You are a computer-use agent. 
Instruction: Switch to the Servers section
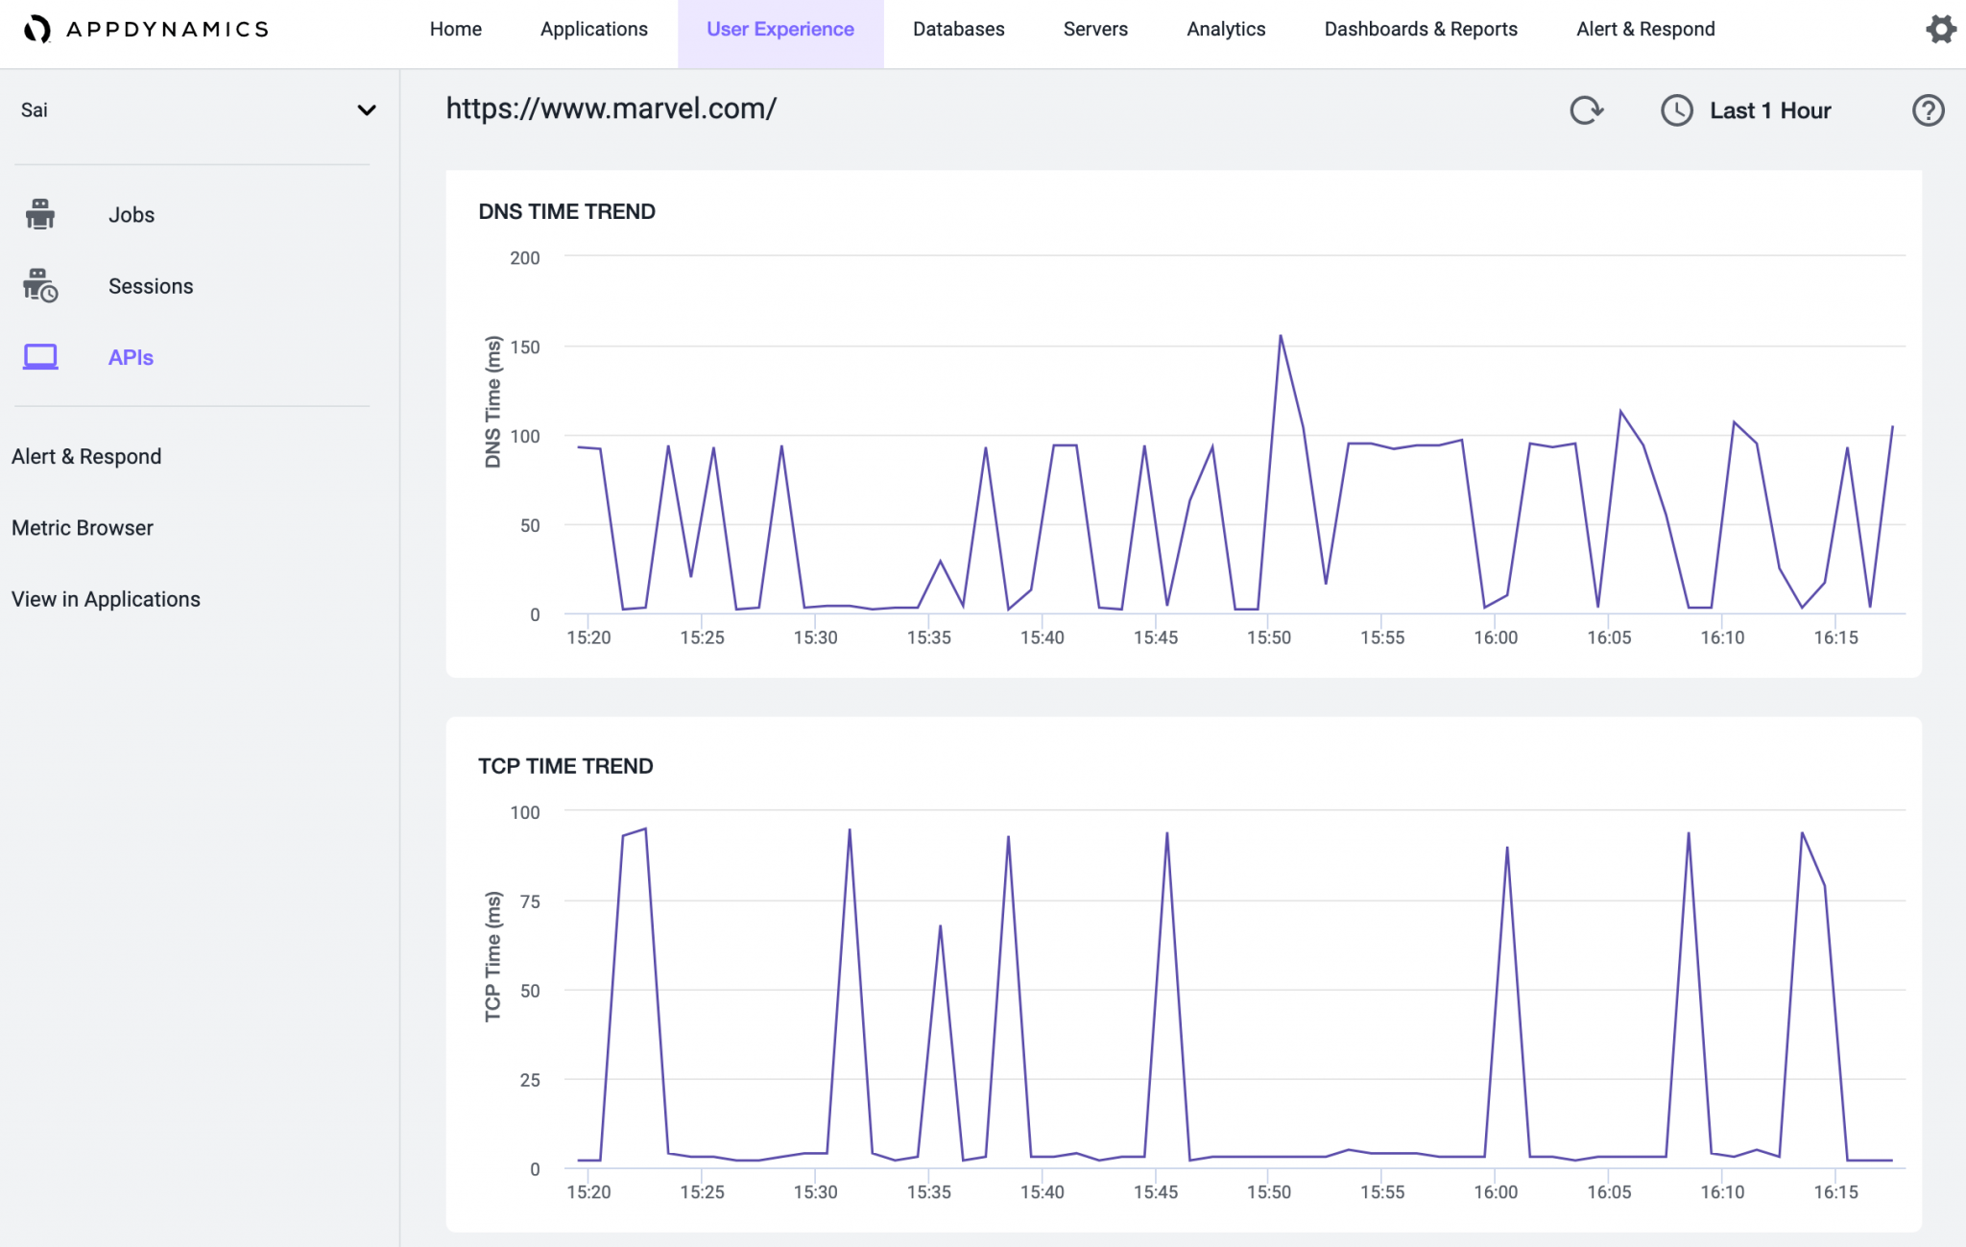coord(1094,29)
